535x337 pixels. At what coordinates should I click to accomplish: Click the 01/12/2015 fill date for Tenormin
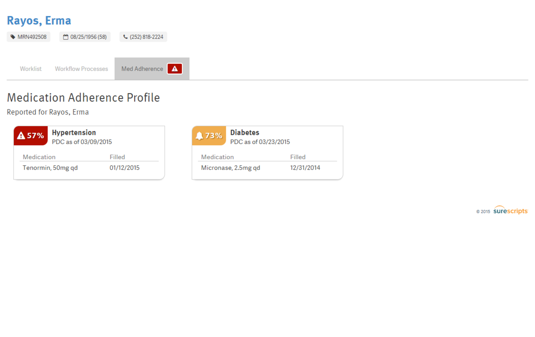[x=124, y=167]
